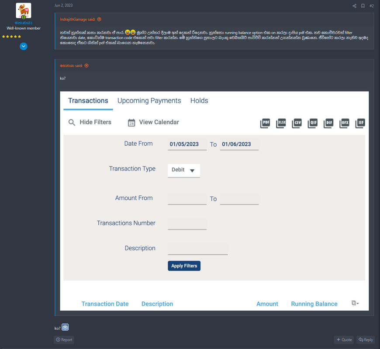Focus the Amount To input field
Screen dimensions: 380x349
click(x=239, y=198)
